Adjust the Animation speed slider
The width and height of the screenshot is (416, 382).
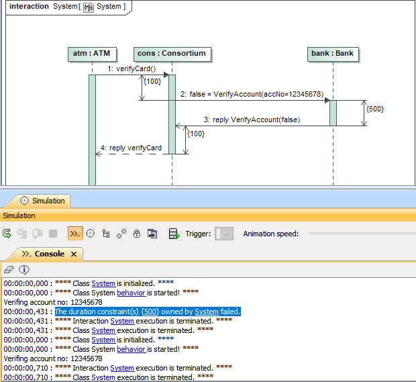click(362, 234)
